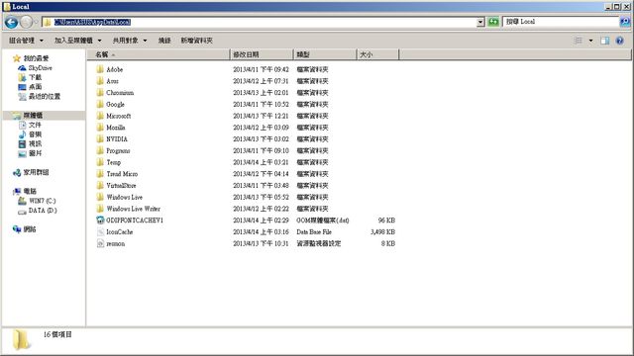Click in the 搜尋 Local search box
Viewport: 634px width, 356px height.
561,22
